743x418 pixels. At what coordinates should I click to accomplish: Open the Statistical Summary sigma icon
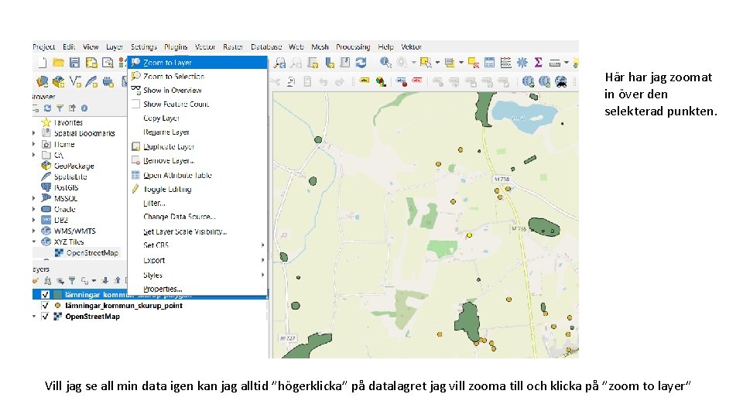pyautogui.click(x=539, y=63)
